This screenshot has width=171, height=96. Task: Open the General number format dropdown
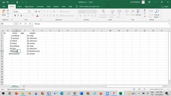[95, 11]
